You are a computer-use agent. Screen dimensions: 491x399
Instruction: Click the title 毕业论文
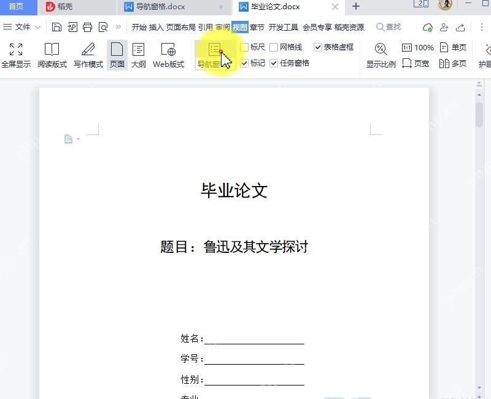pos(234,190)
